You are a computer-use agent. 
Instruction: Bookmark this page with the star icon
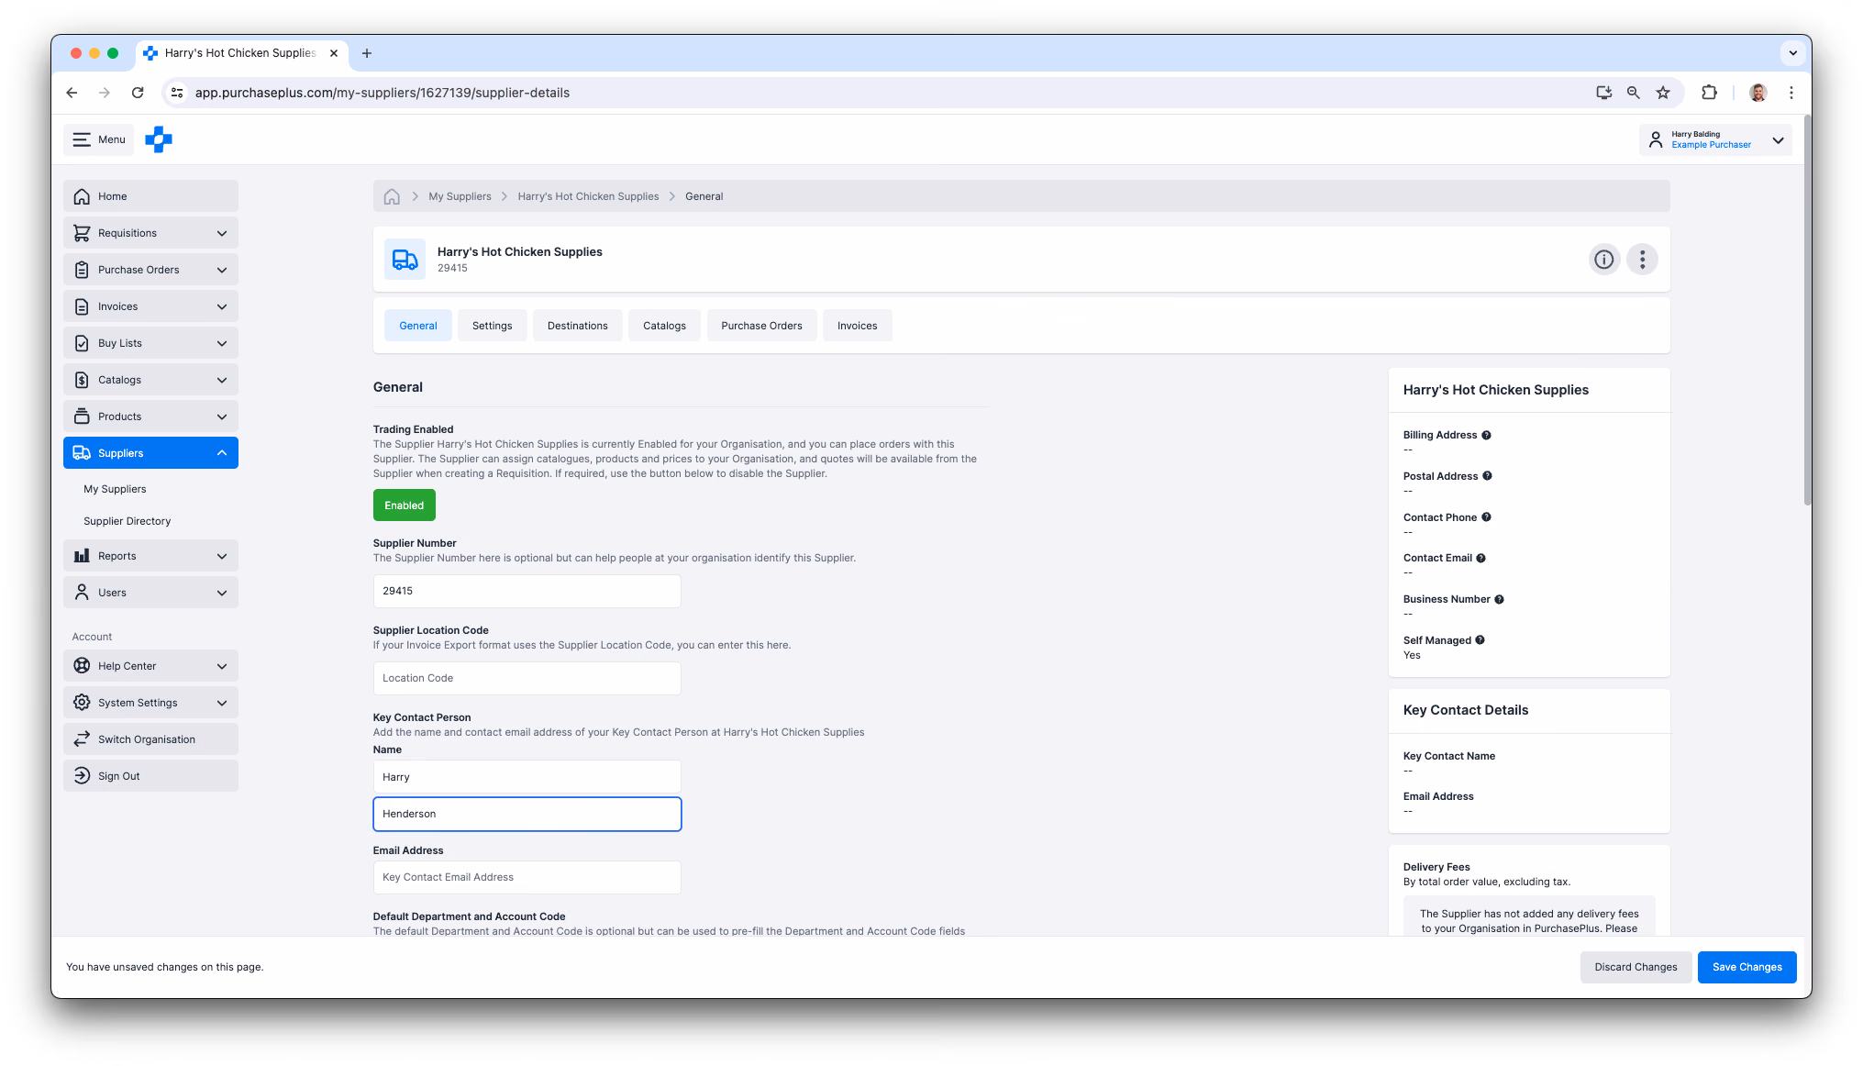tap(1663, 93)
